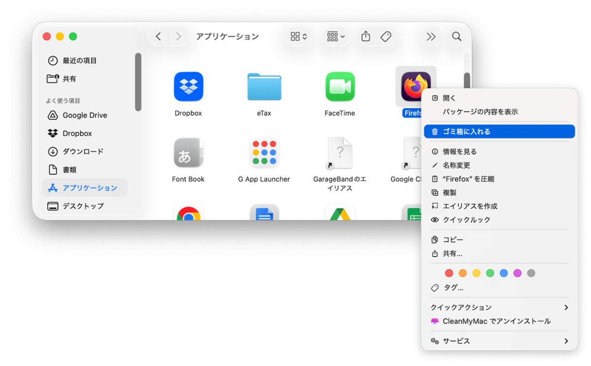Select the Google Drive app icon in grid
The image size is (591, 366).
(x=340, y=212)
